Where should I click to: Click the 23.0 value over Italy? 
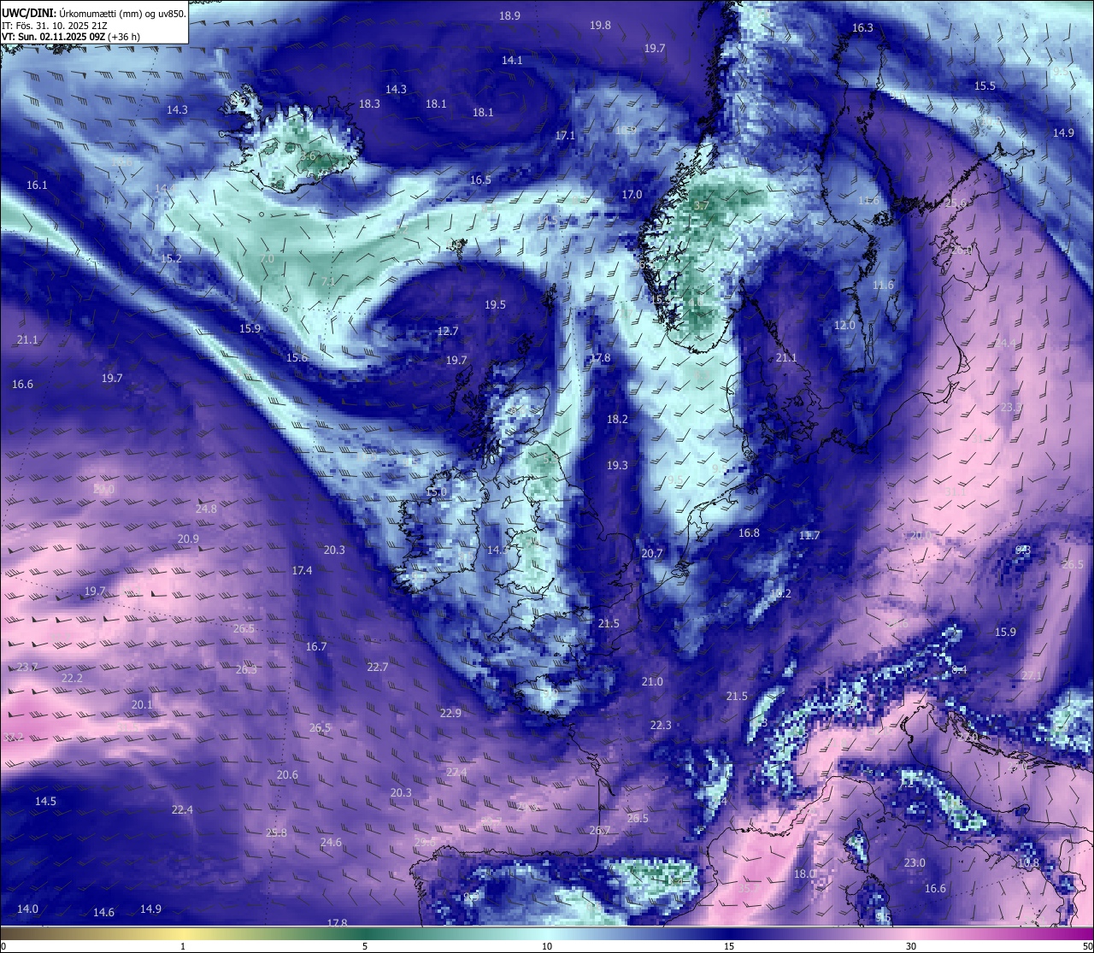coord(915,863)
